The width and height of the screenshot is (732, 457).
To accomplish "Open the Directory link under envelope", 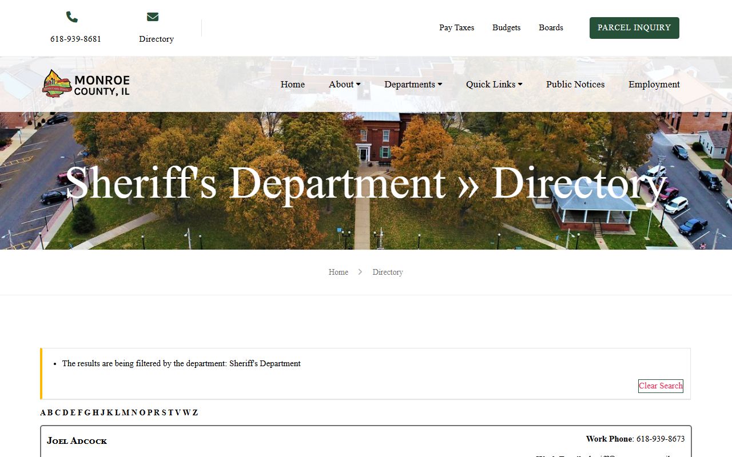I will pyautogui.click(x=156, y=39).
